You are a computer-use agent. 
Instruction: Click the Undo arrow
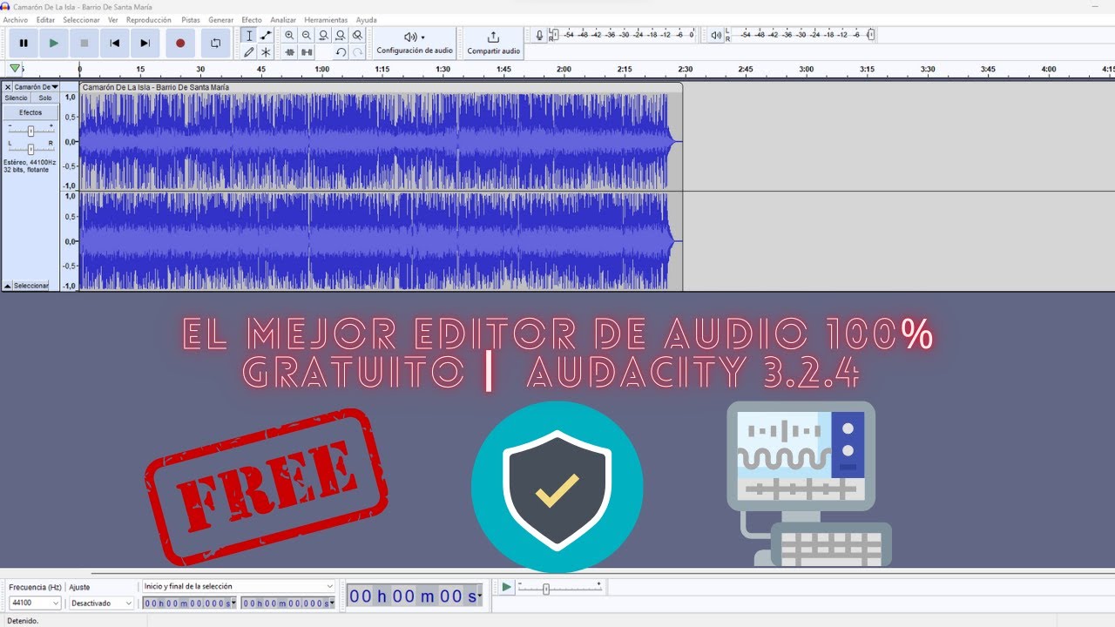pyautogui.click(x=341, y=52)
